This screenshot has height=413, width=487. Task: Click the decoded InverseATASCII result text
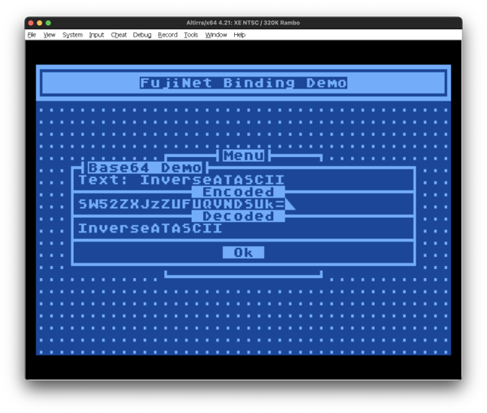pyautogui.click(x=150, y=228)
